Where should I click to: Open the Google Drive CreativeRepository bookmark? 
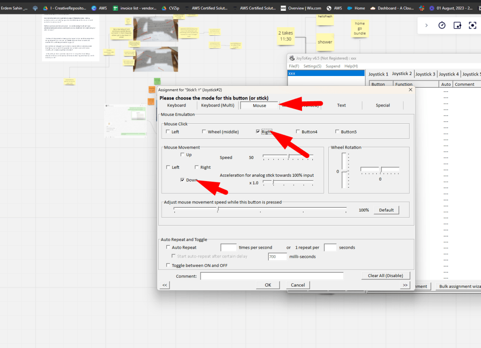pos(65,8)
